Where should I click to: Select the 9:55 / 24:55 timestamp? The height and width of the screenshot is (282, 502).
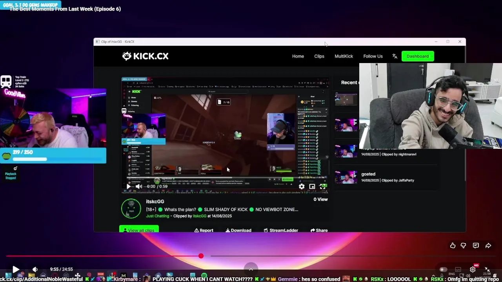point(61,269)
